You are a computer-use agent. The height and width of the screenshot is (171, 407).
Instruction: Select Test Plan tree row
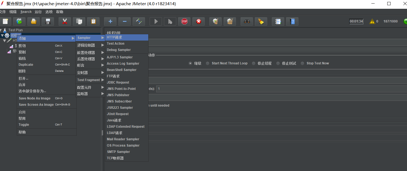click(16, 30)
